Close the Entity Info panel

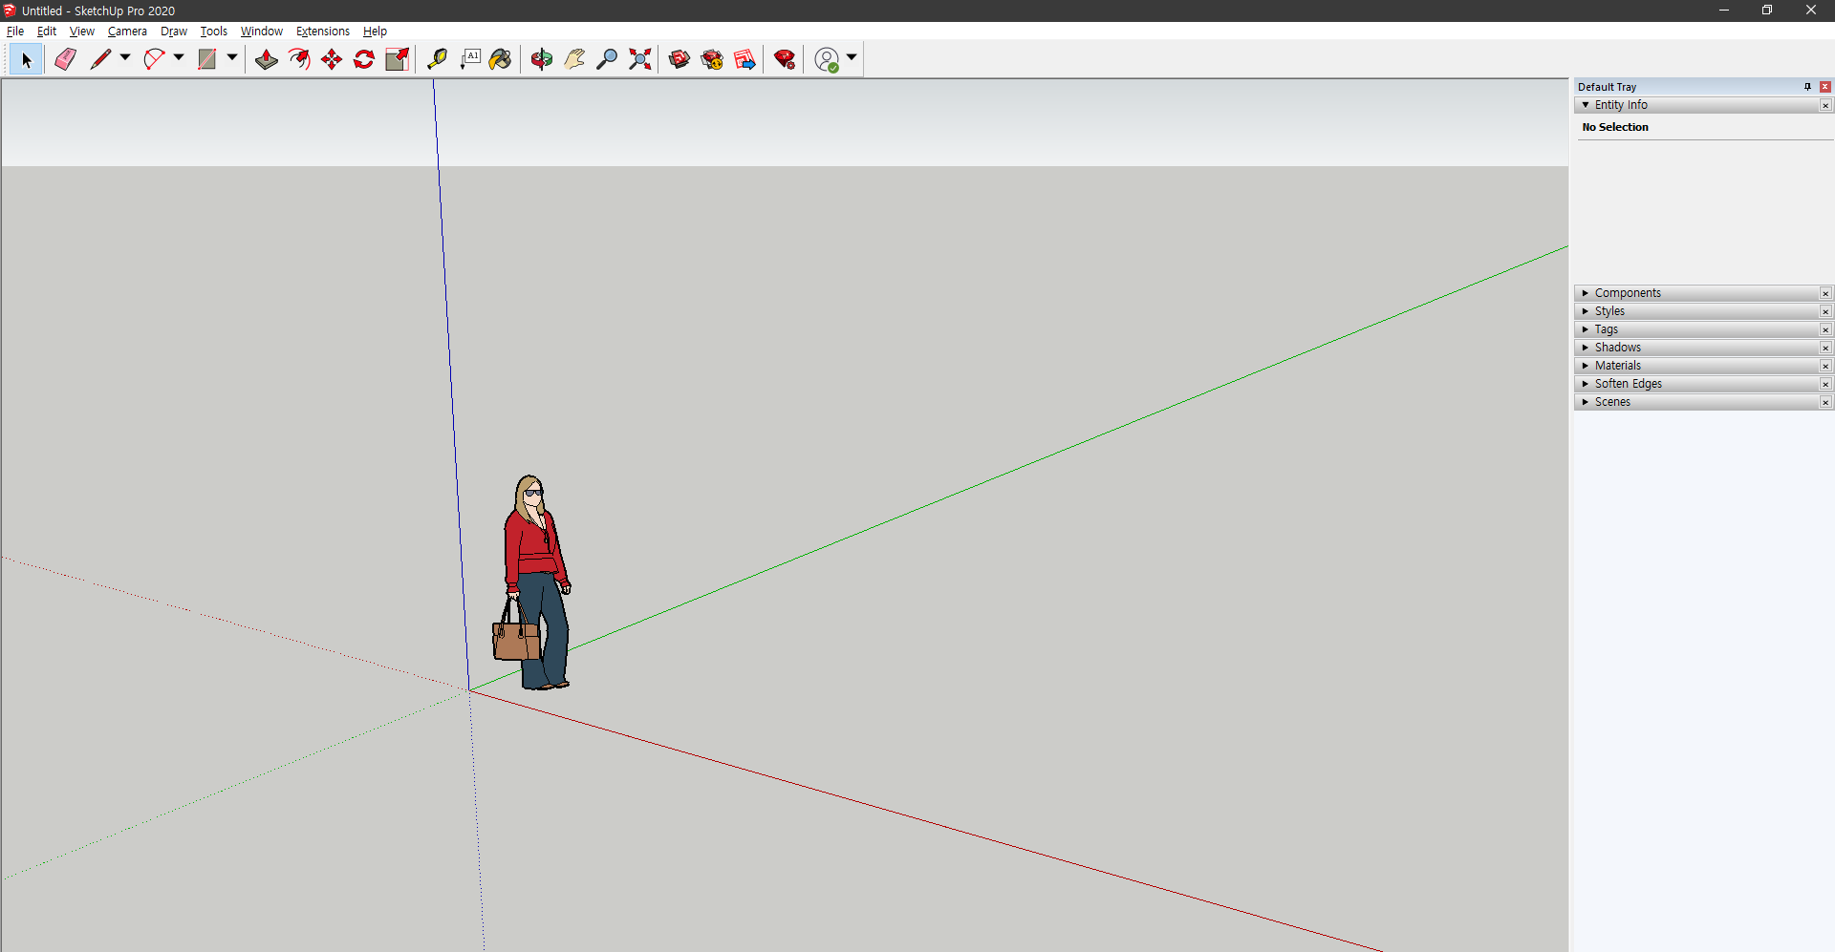1825,105
